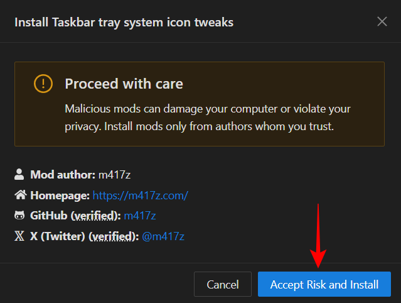Click the exclamation warning icon
Image resolution: width=401 pixels, height=303 pixels.
(x=43, y=84)
